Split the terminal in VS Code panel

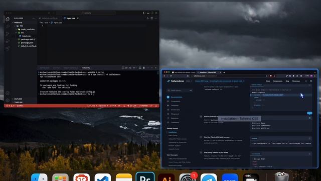click(140, 68)
